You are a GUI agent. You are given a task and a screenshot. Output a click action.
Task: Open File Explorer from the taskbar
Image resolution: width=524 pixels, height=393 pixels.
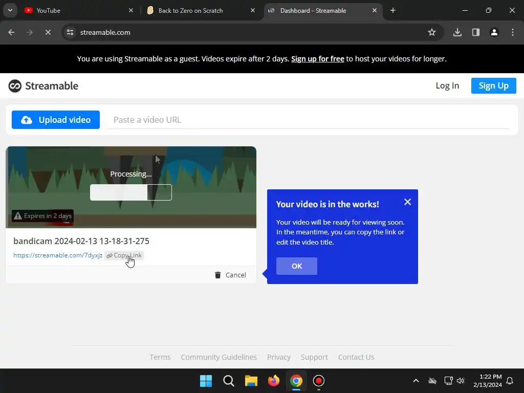pos(251,381)
